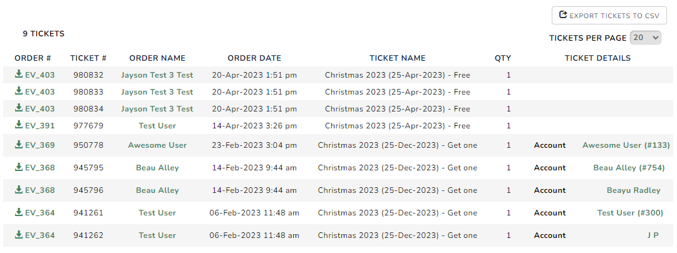Click the Ticket Name column header

(x=397, y=58)
